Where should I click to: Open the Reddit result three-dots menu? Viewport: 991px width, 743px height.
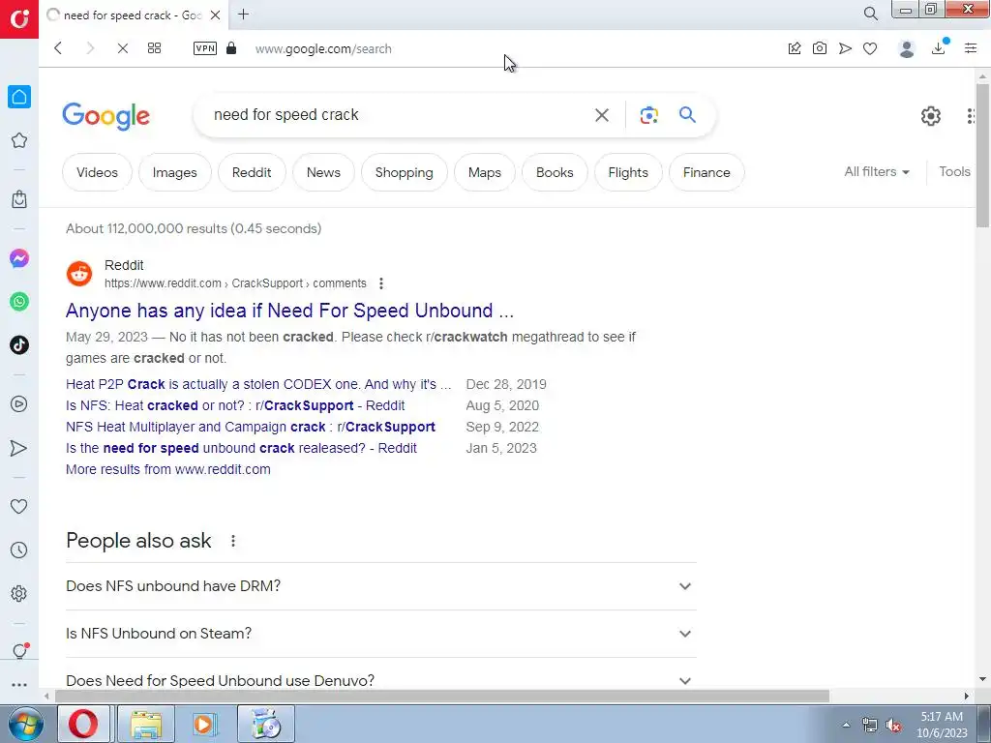click(x=381, y=283)
